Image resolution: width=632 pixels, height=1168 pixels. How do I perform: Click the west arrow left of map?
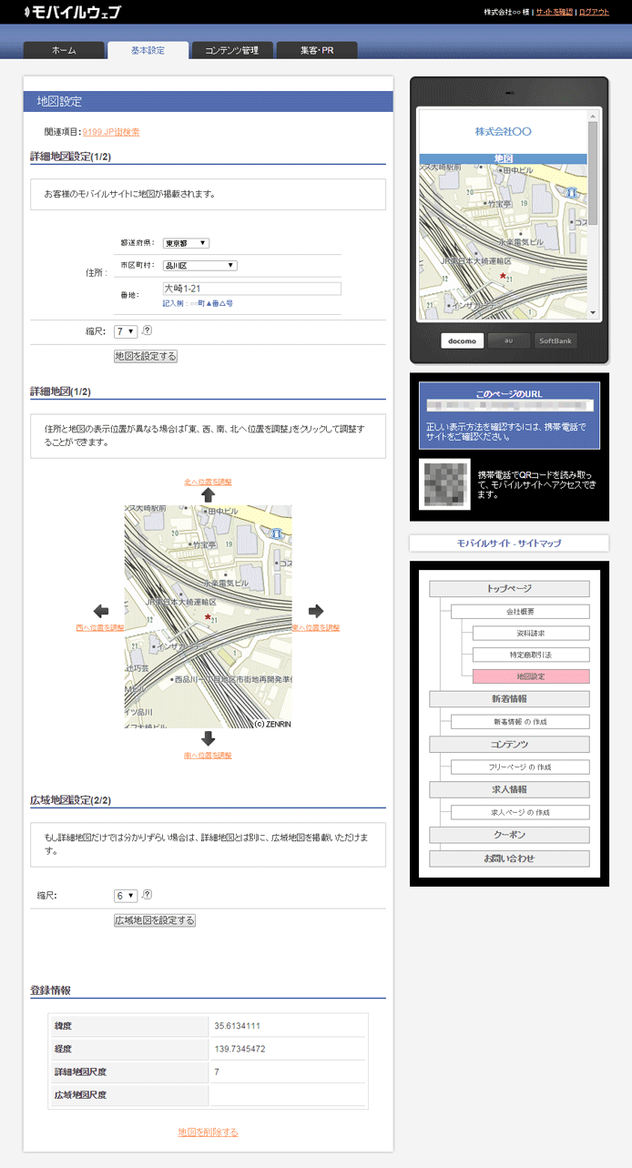101,611
